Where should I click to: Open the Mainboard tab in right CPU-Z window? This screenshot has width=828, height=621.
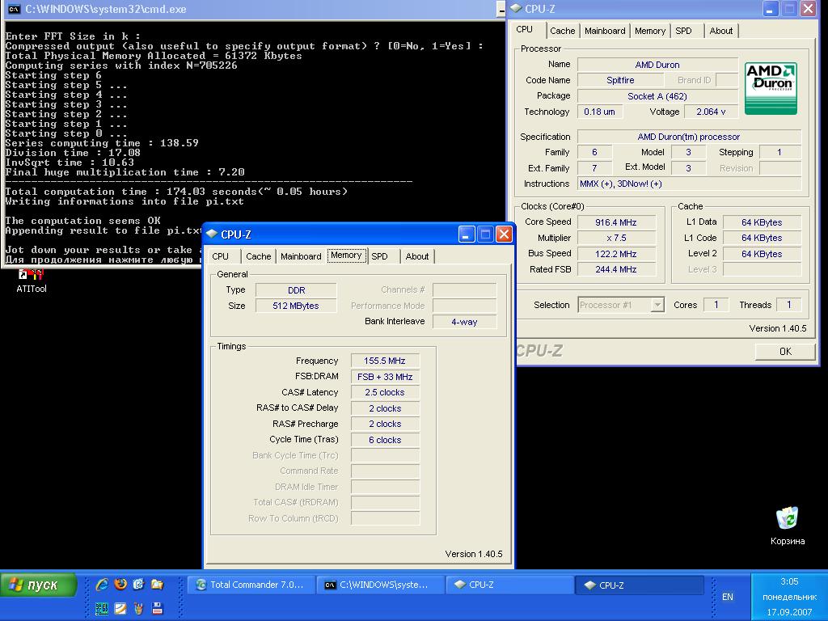605,31
